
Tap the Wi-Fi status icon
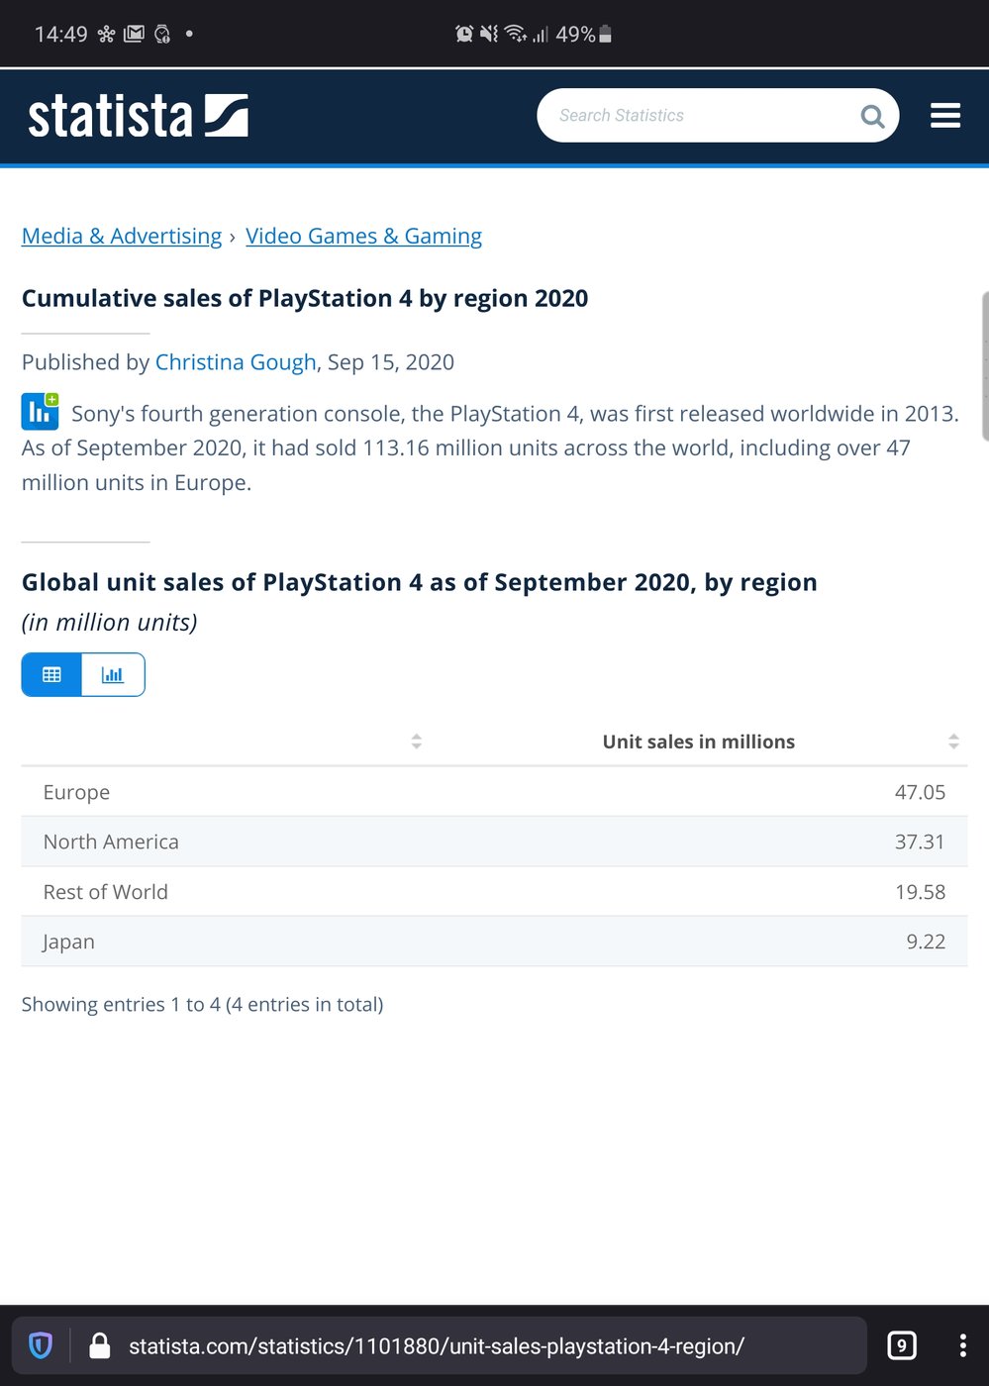516,34
